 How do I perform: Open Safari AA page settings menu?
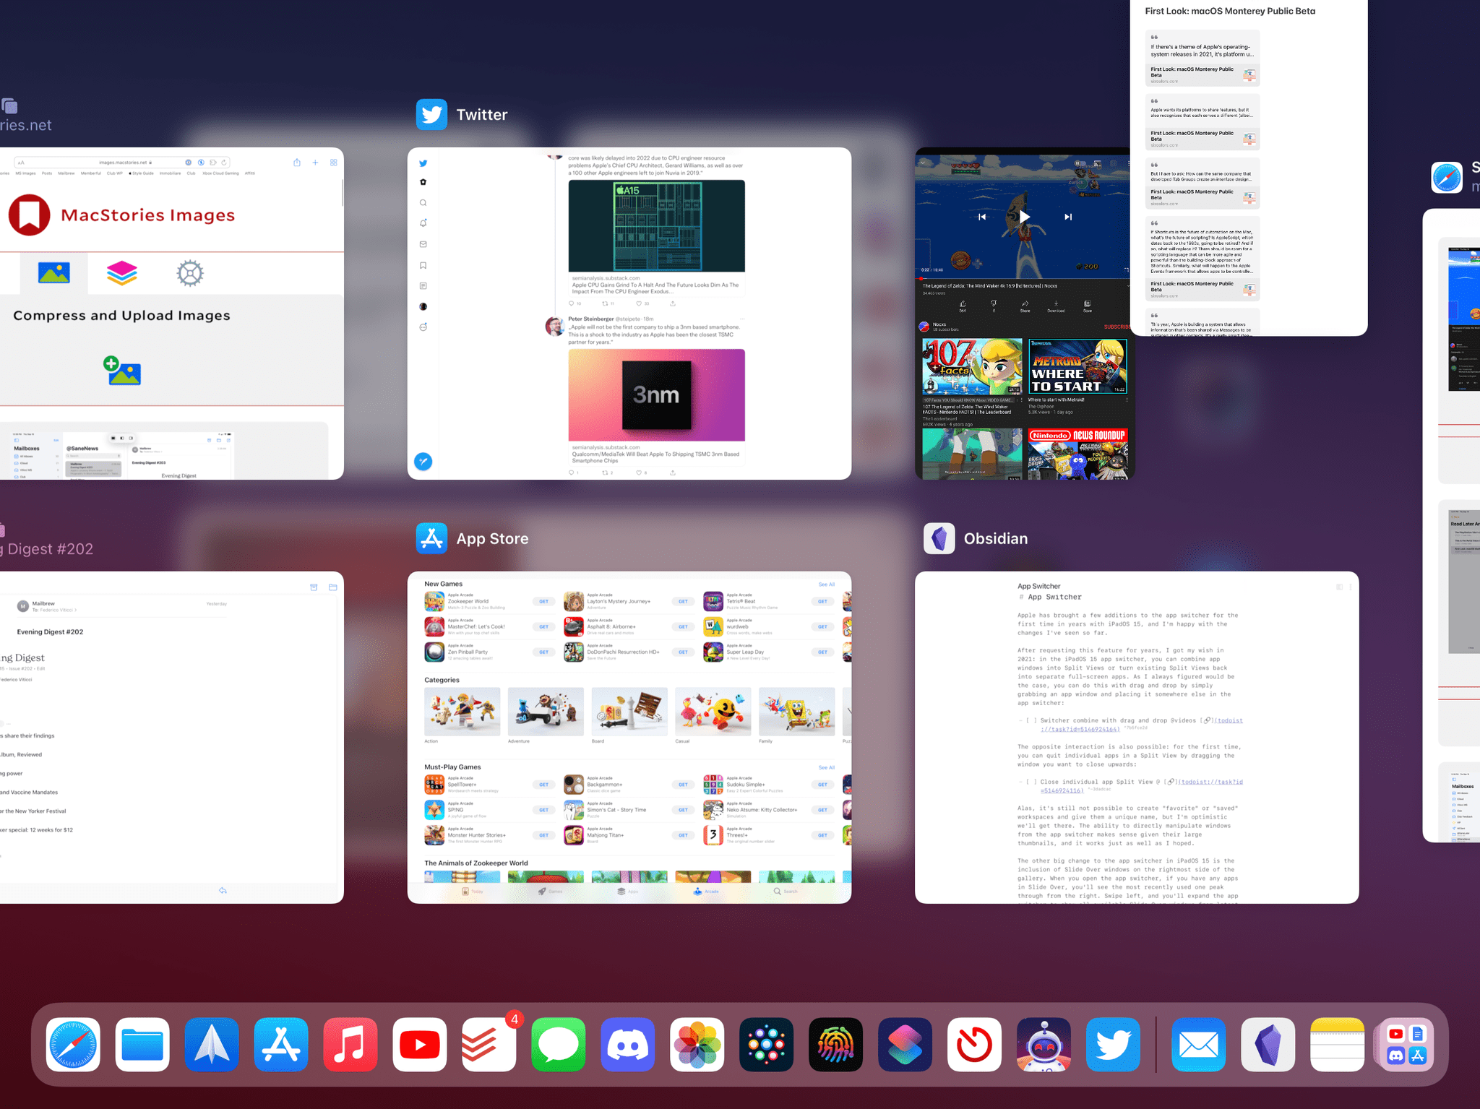pyautogui.click(x=21, y=163)
